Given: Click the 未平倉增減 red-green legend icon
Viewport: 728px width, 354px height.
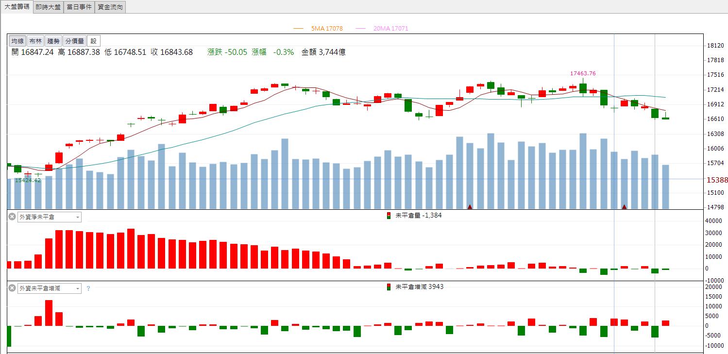Looking at the screenshot, I should 388,287.
